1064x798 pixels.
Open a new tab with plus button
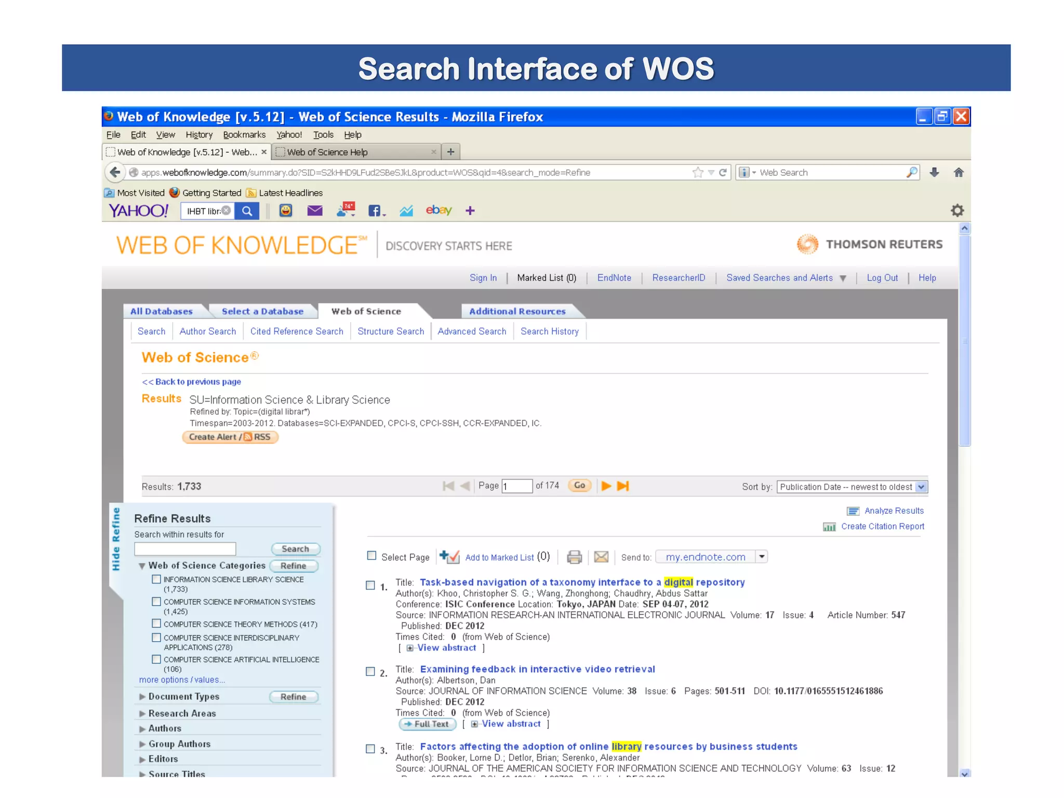tap(451, 152)
